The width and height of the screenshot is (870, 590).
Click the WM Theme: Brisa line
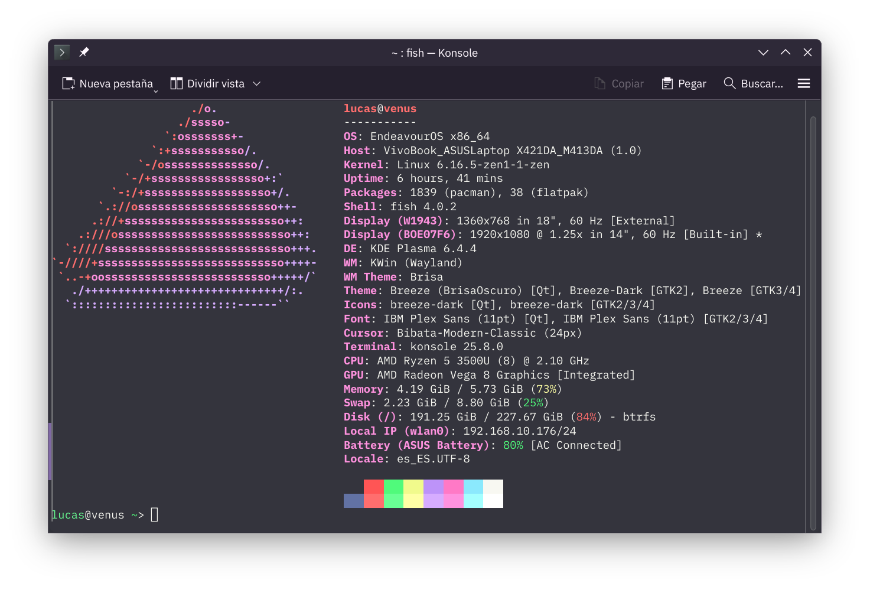pyautogui.click(x=393, y=277)
